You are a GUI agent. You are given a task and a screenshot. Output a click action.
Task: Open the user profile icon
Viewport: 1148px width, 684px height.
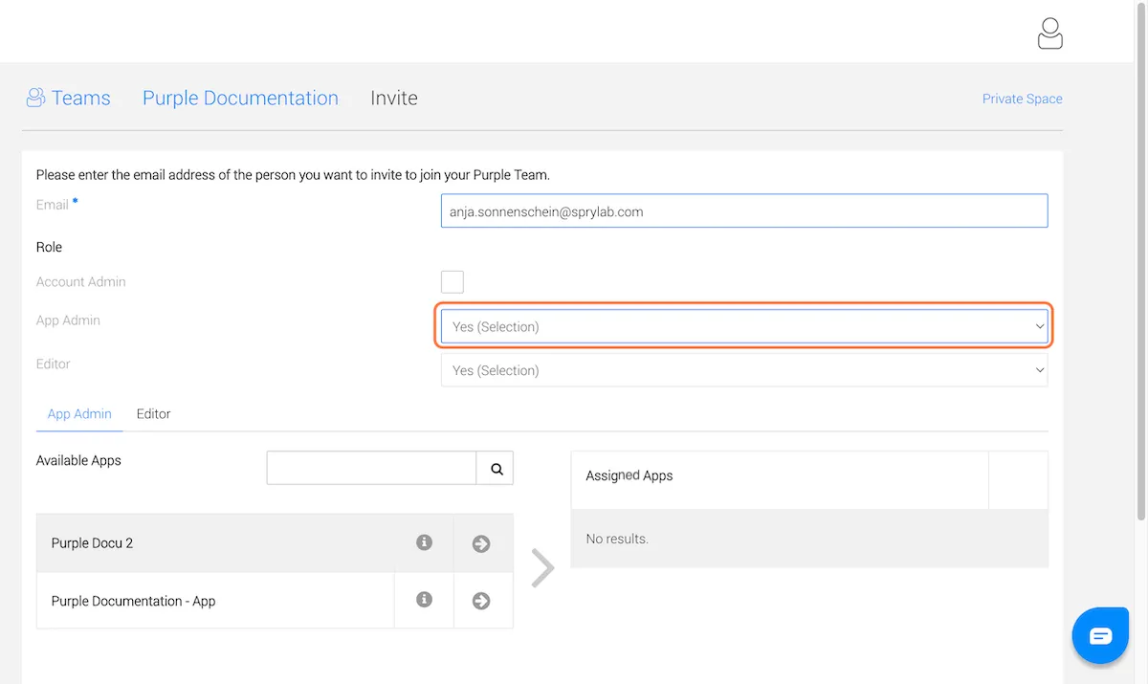coord(1049,33)
